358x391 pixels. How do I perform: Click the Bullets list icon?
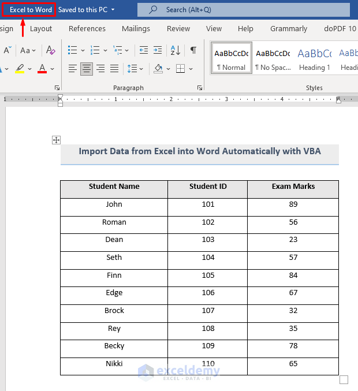coord(72,50)
